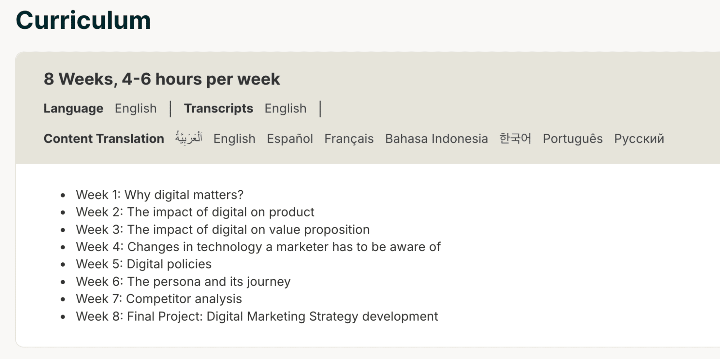The height and width of the screenshot is (359, 720).
Task: Click English next to the Transcripts label
Action: click(285, 109)
